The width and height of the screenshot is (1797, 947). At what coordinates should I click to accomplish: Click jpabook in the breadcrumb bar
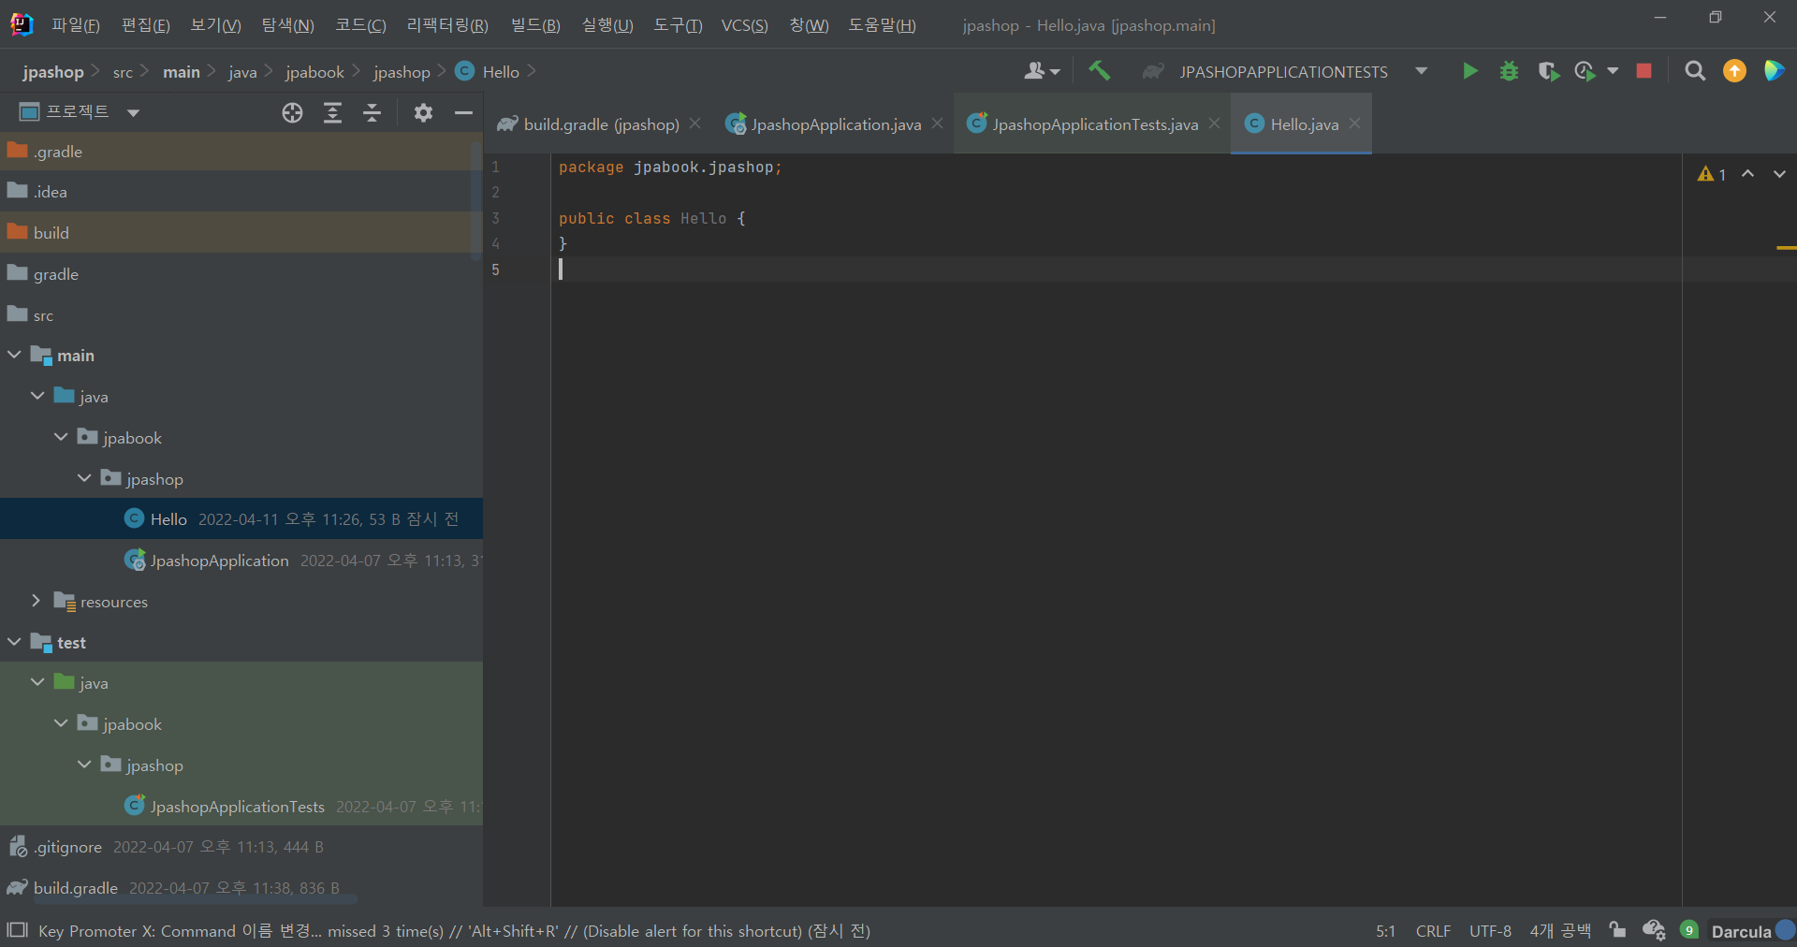(314, 72)
